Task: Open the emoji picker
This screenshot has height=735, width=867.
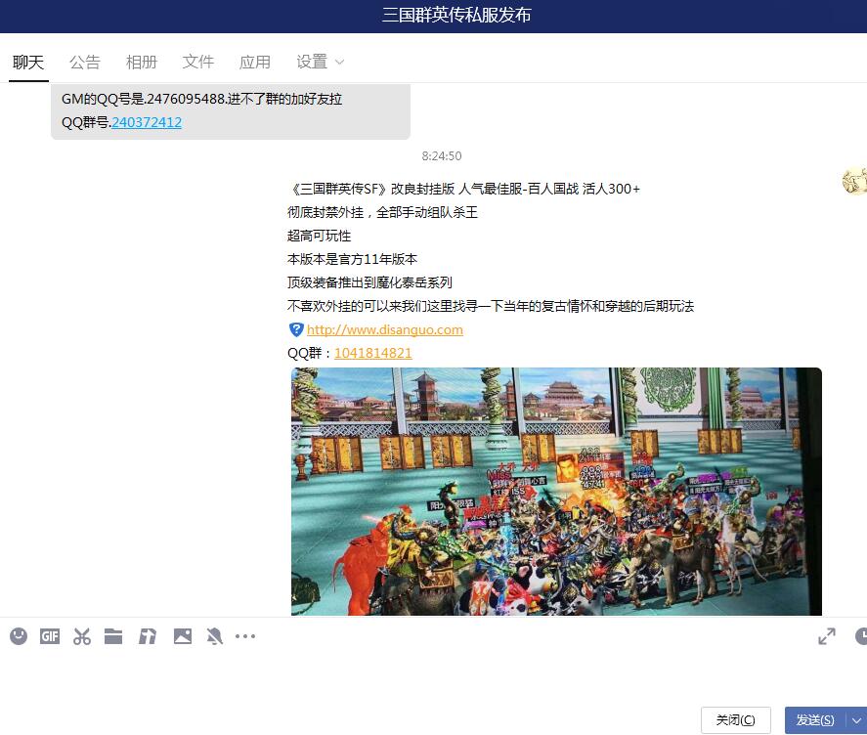Action: [x=19, y=636]
